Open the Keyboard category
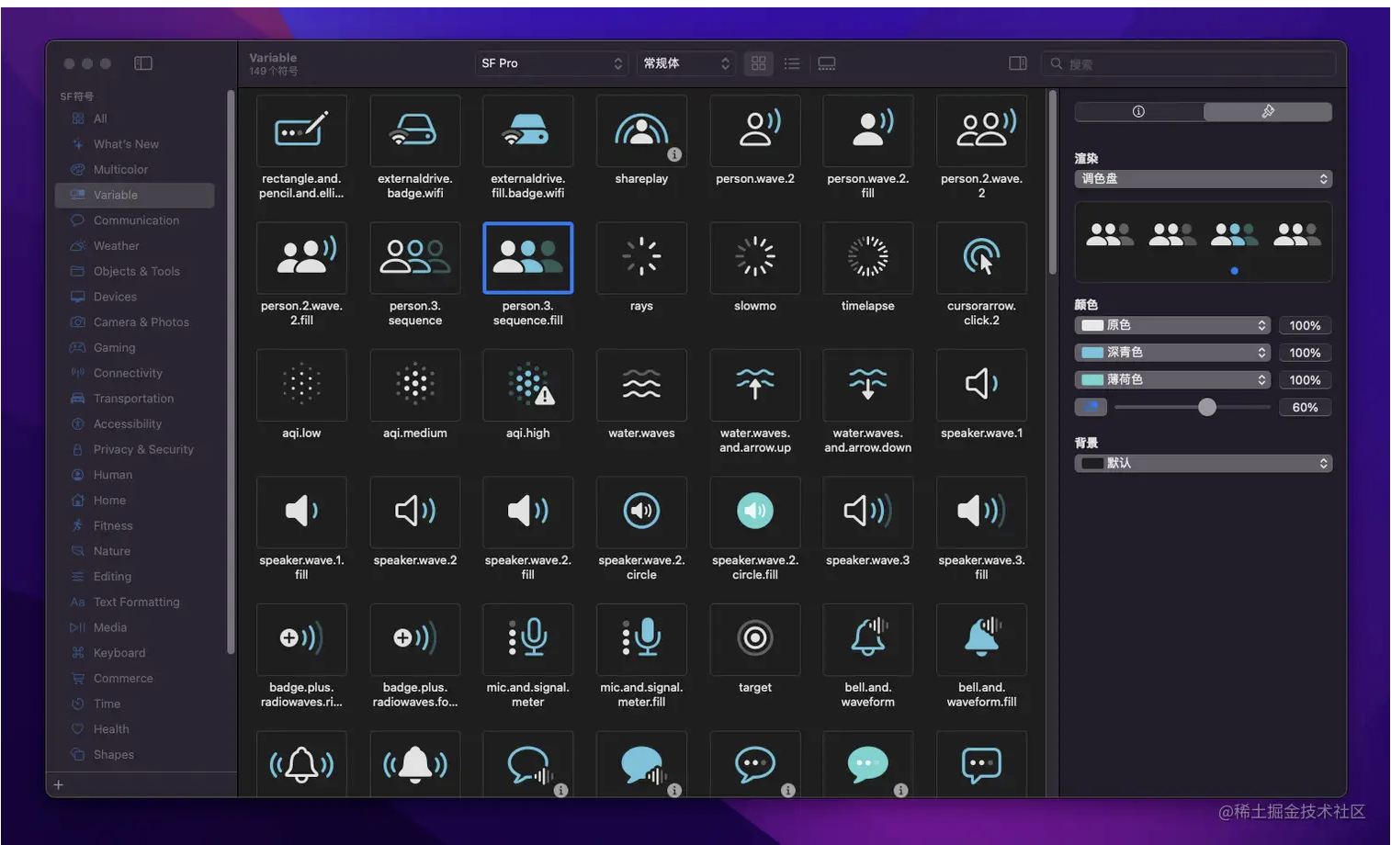 pos(134,653)
